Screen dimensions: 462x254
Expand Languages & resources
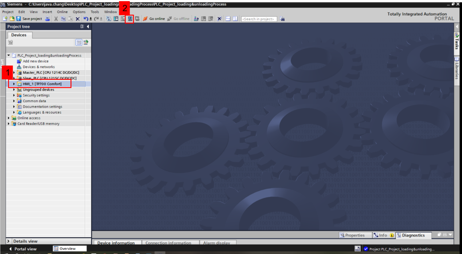[x=14, y=112]
